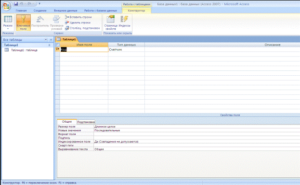The height and width of the screenshot is (185, 300).
Task: Click the Новые значения property label
Action: pos(69,130)
